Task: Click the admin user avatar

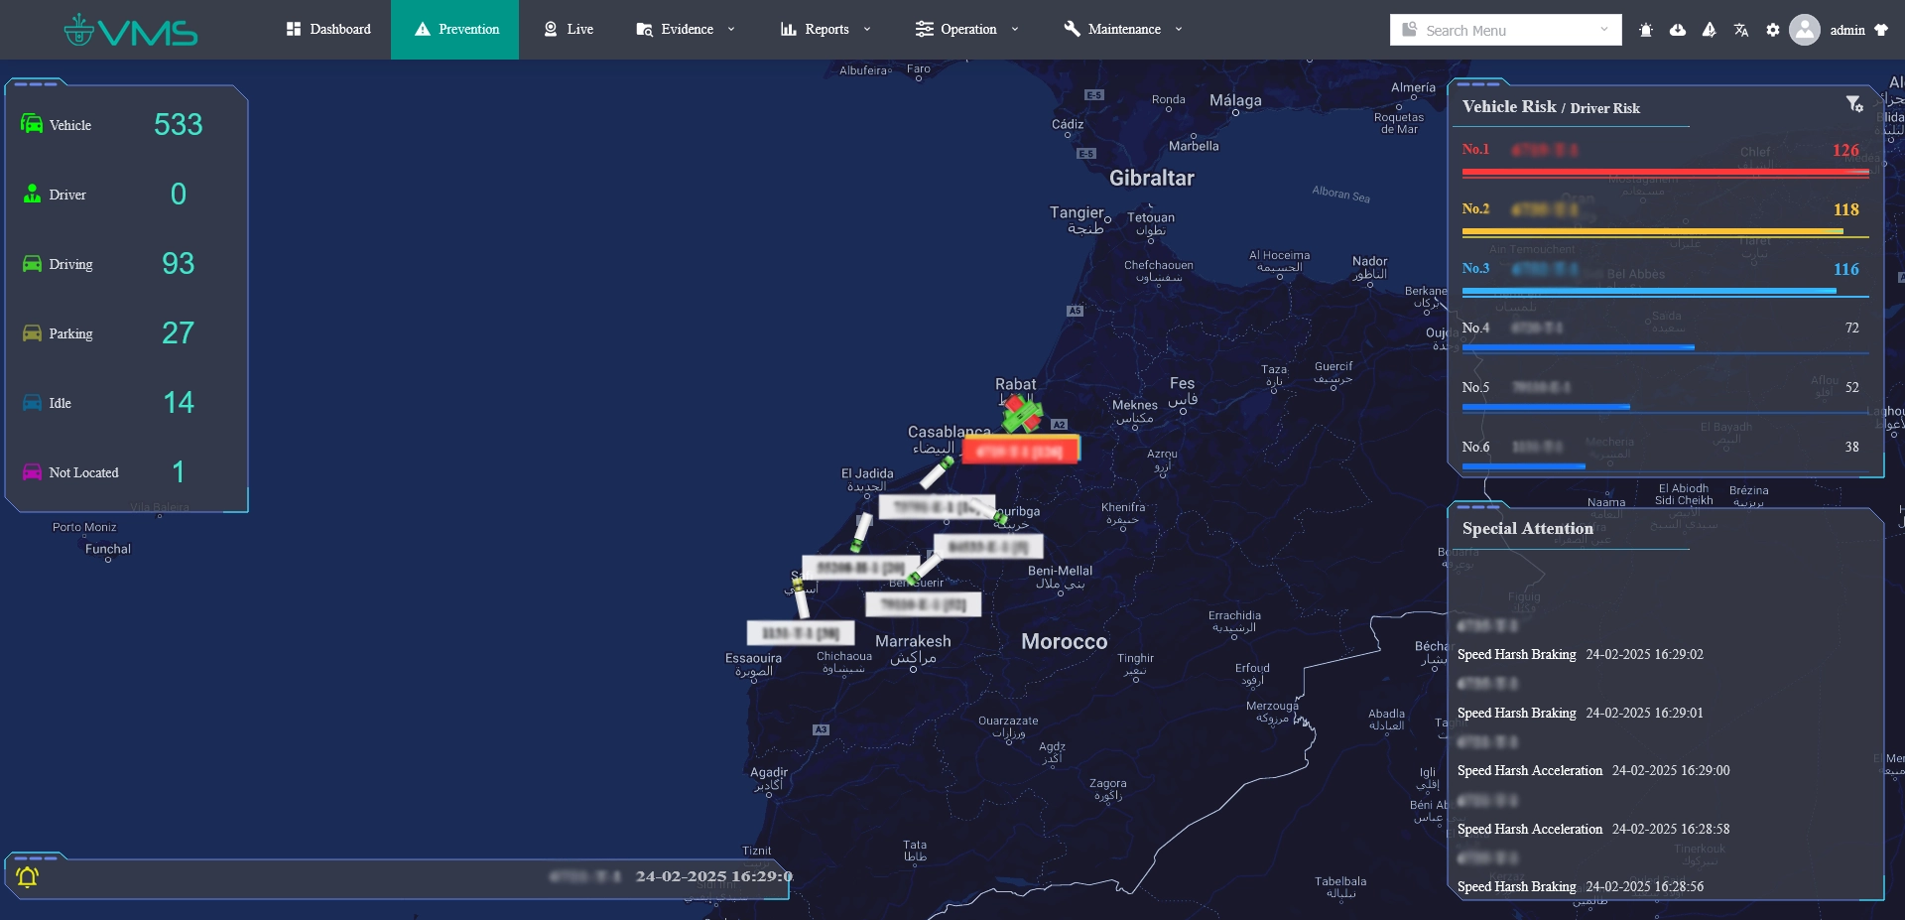Action: click(x=1805, y=30)
